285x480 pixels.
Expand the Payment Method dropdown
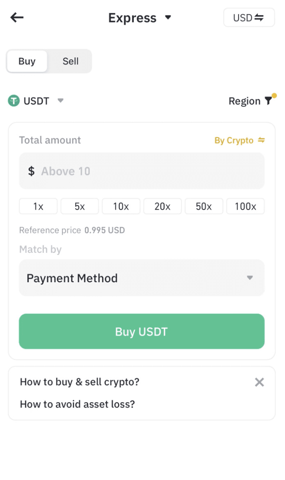click(142, 278)
